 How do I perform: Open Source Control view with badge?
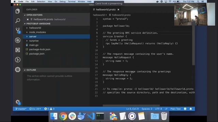coord(18,30)
